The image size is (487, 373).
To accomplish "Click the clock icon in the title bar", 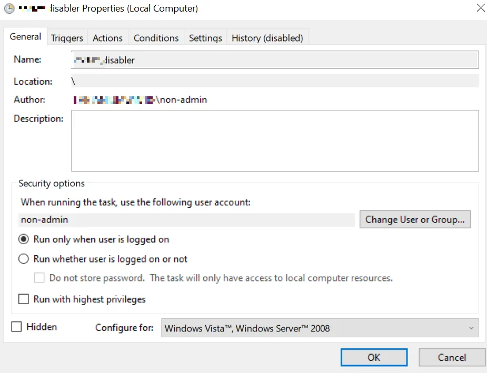I will (9, 8).
